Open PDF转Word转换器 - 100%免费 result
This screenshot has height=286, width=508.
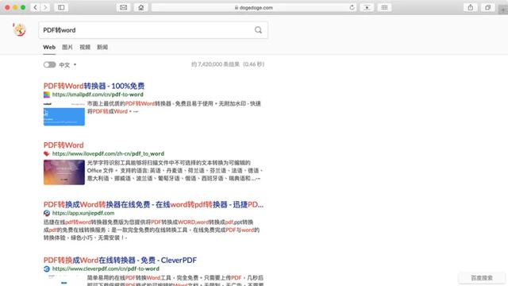click(94, 86)
